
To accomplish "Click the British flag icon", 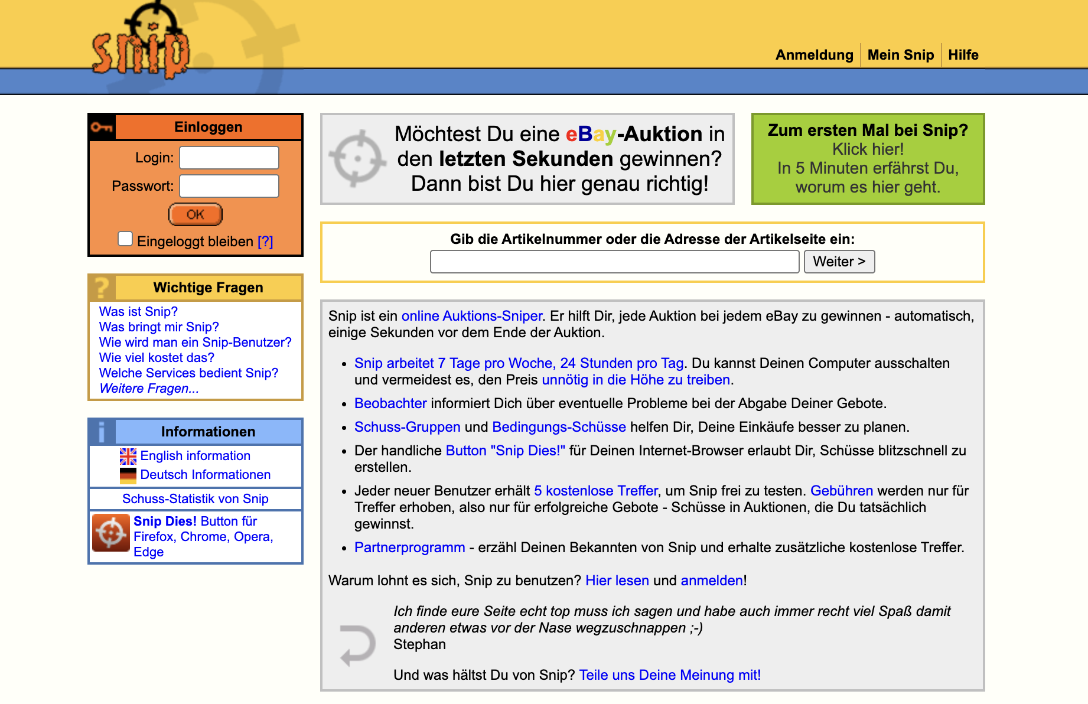I will click(x=128, y=456).
